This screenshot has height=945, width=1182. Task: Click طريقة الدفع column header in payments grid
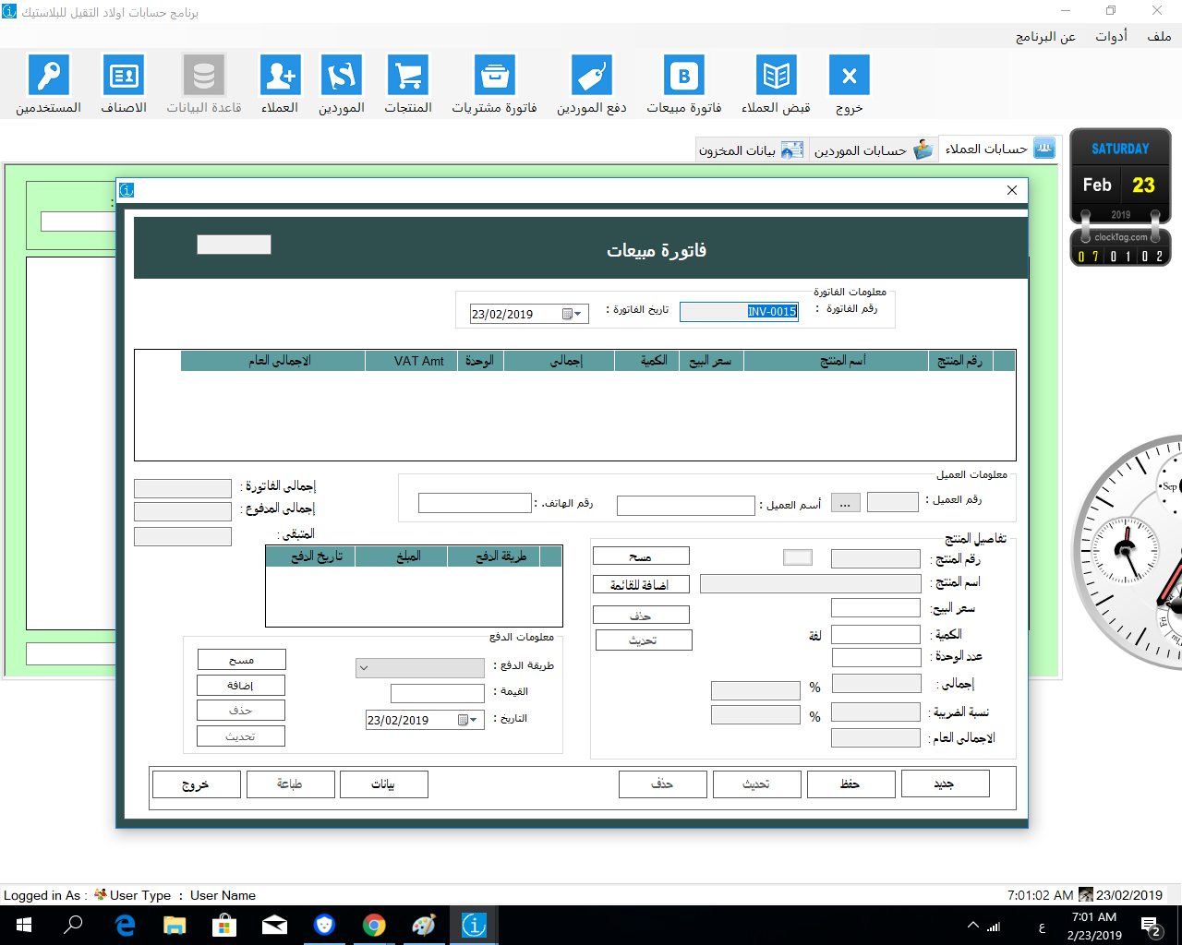click(494, 556)
